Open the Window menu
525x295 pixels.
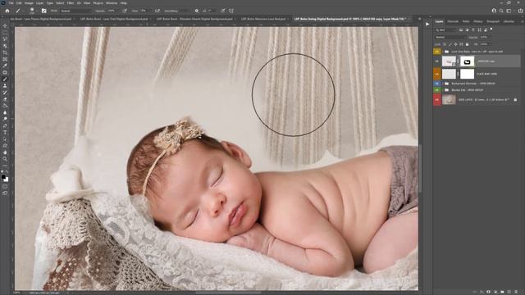(112, 3)
